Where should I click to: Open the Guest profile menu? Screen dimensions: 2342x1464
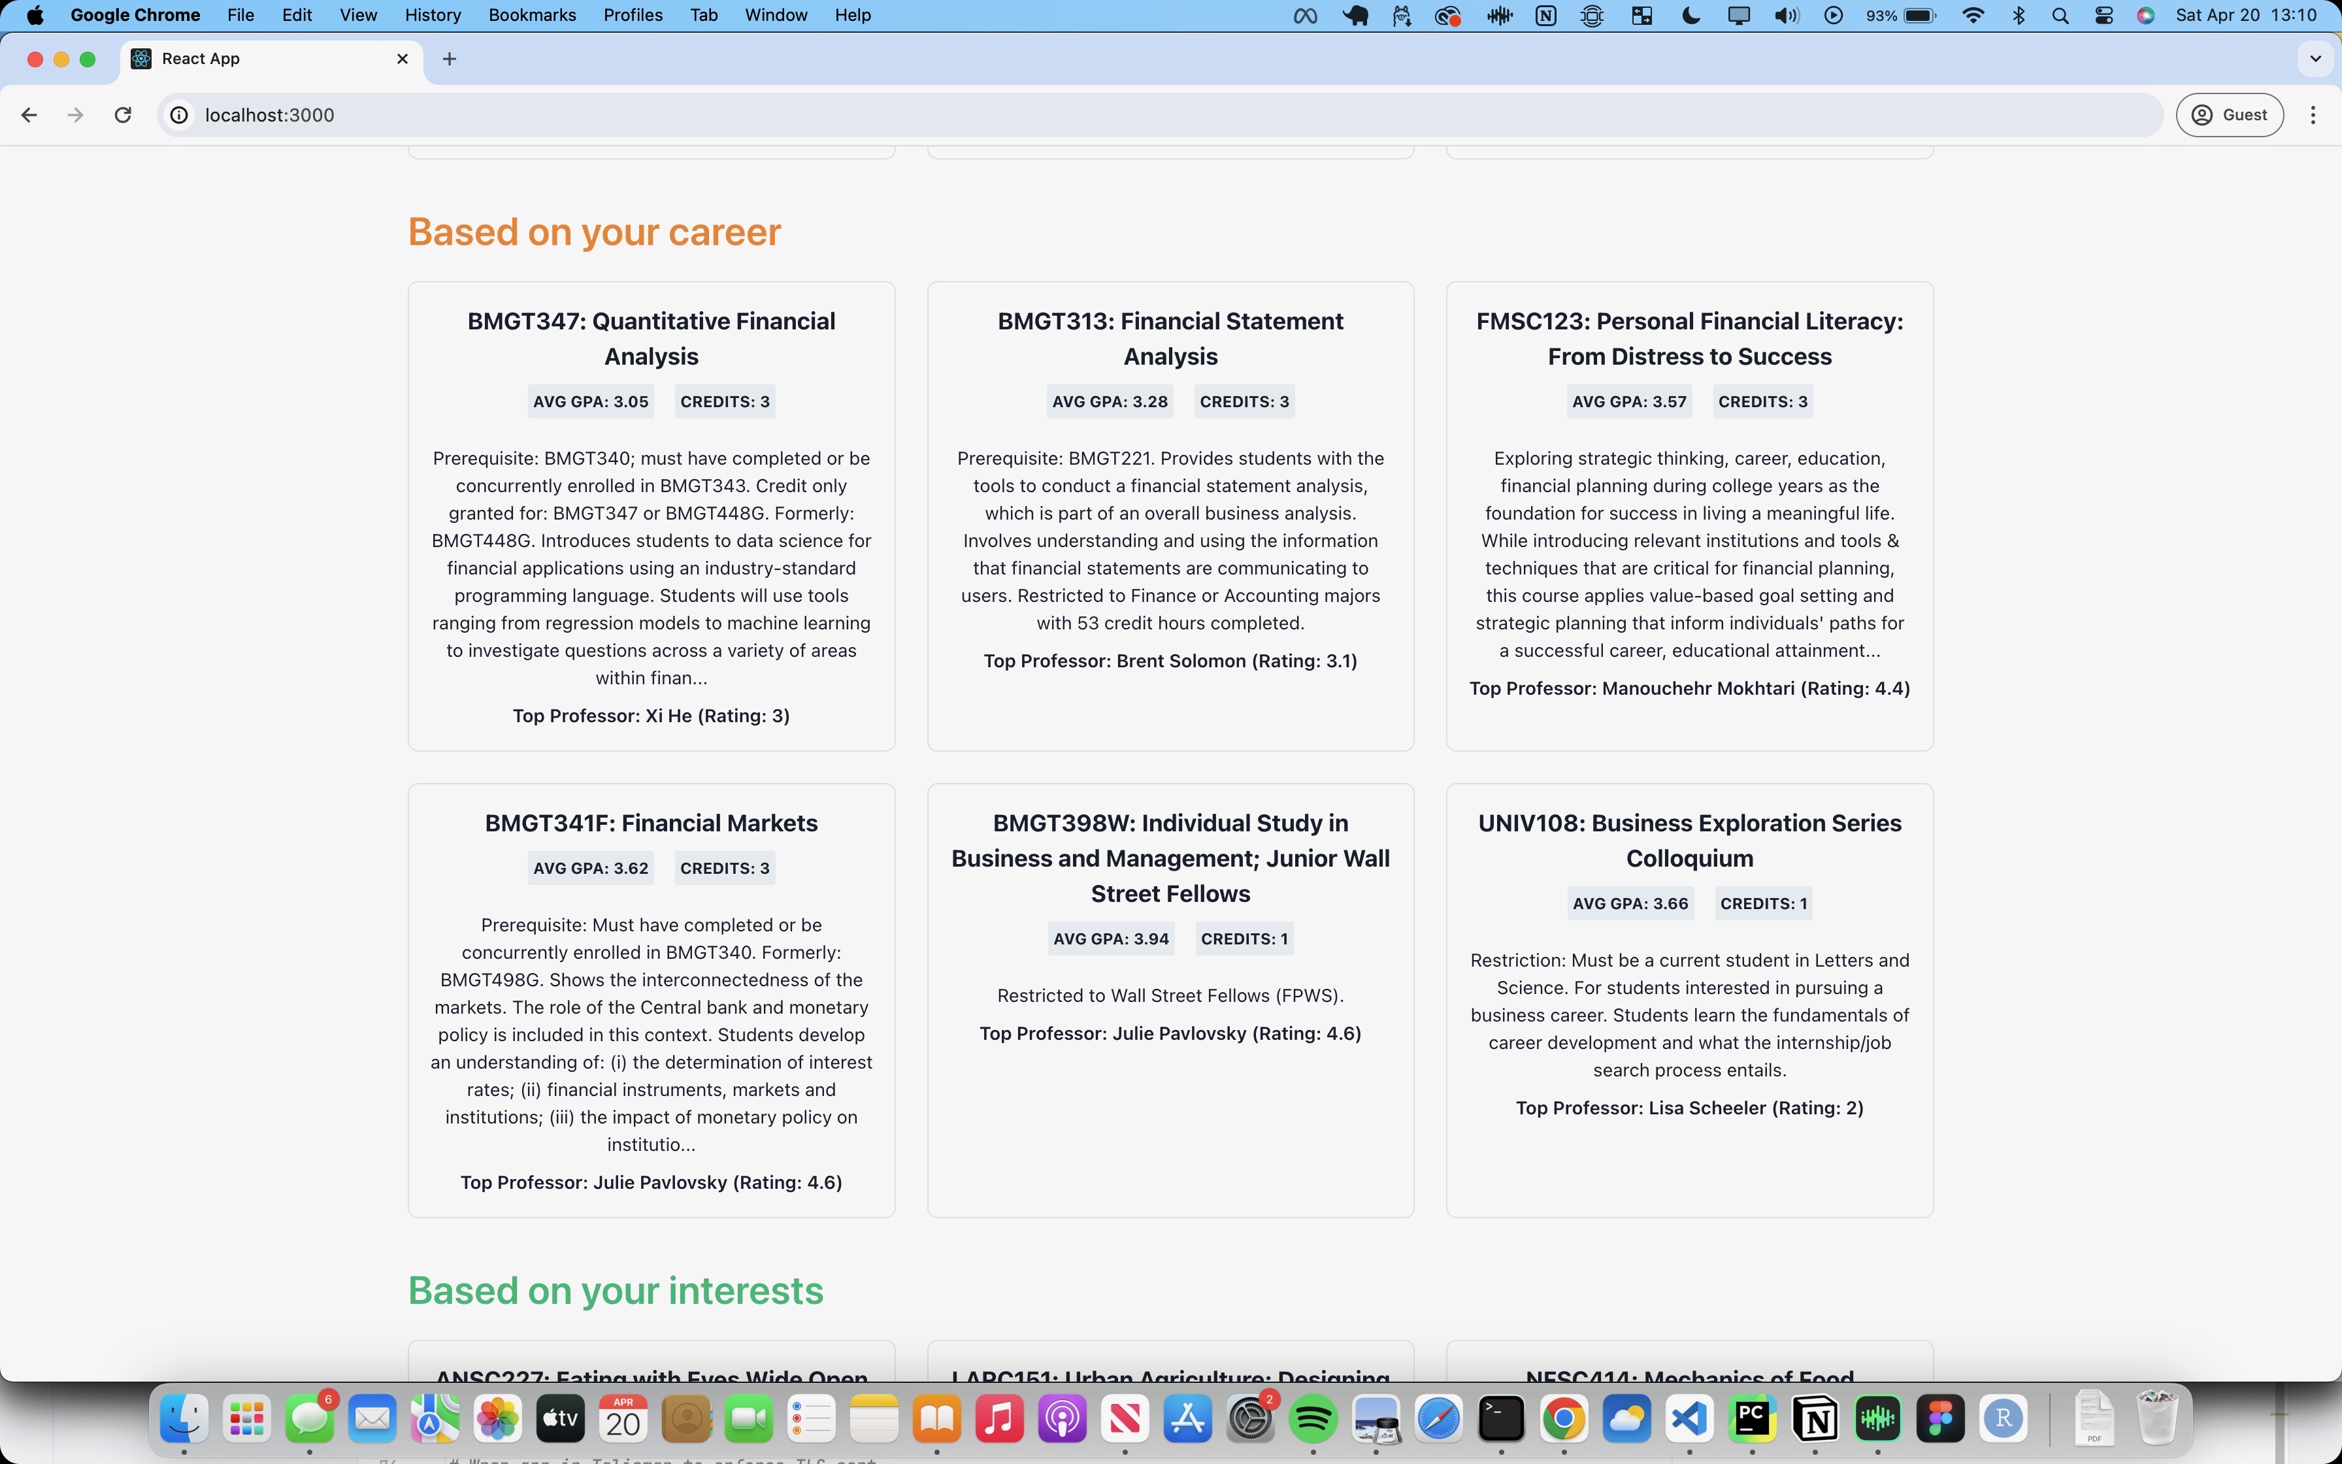tap(2230, 115)
